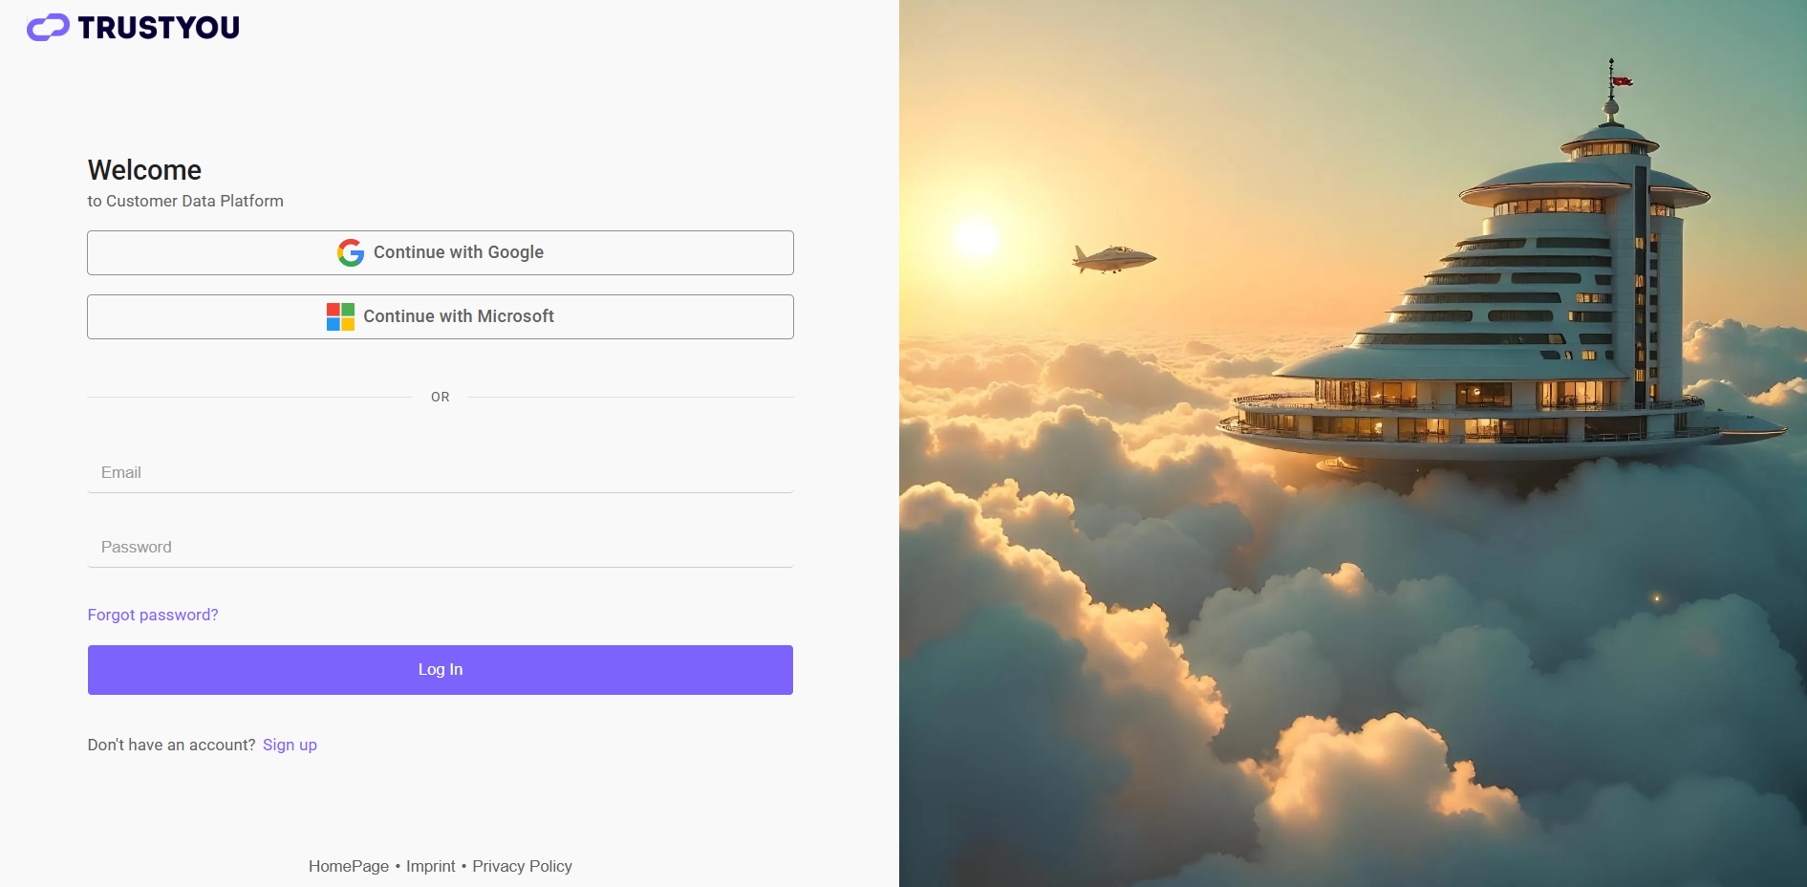This screenshot has height=887, width=1807.
Task: Open the Forgot password link
Action: point(153,615)
